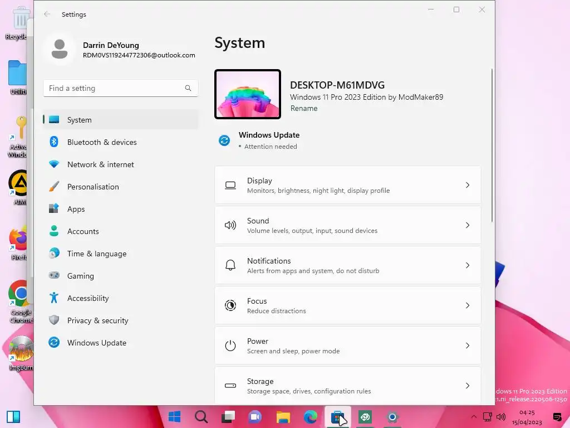Open Darrin DeYoung account header
570x428 pixels.
[x=120, y=50]
